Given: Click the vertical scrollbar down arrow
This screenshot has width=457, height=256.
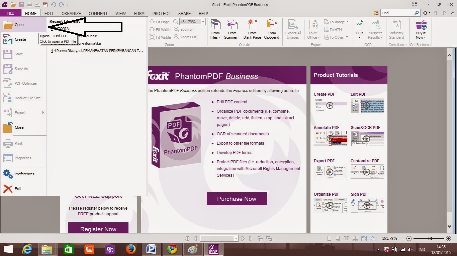Looking at the screenshot, I should pyautogui.click(x=450, y=226).
